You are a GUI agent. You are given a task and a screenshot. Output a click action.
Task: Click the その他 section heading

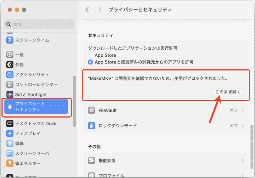coord(94,147)
